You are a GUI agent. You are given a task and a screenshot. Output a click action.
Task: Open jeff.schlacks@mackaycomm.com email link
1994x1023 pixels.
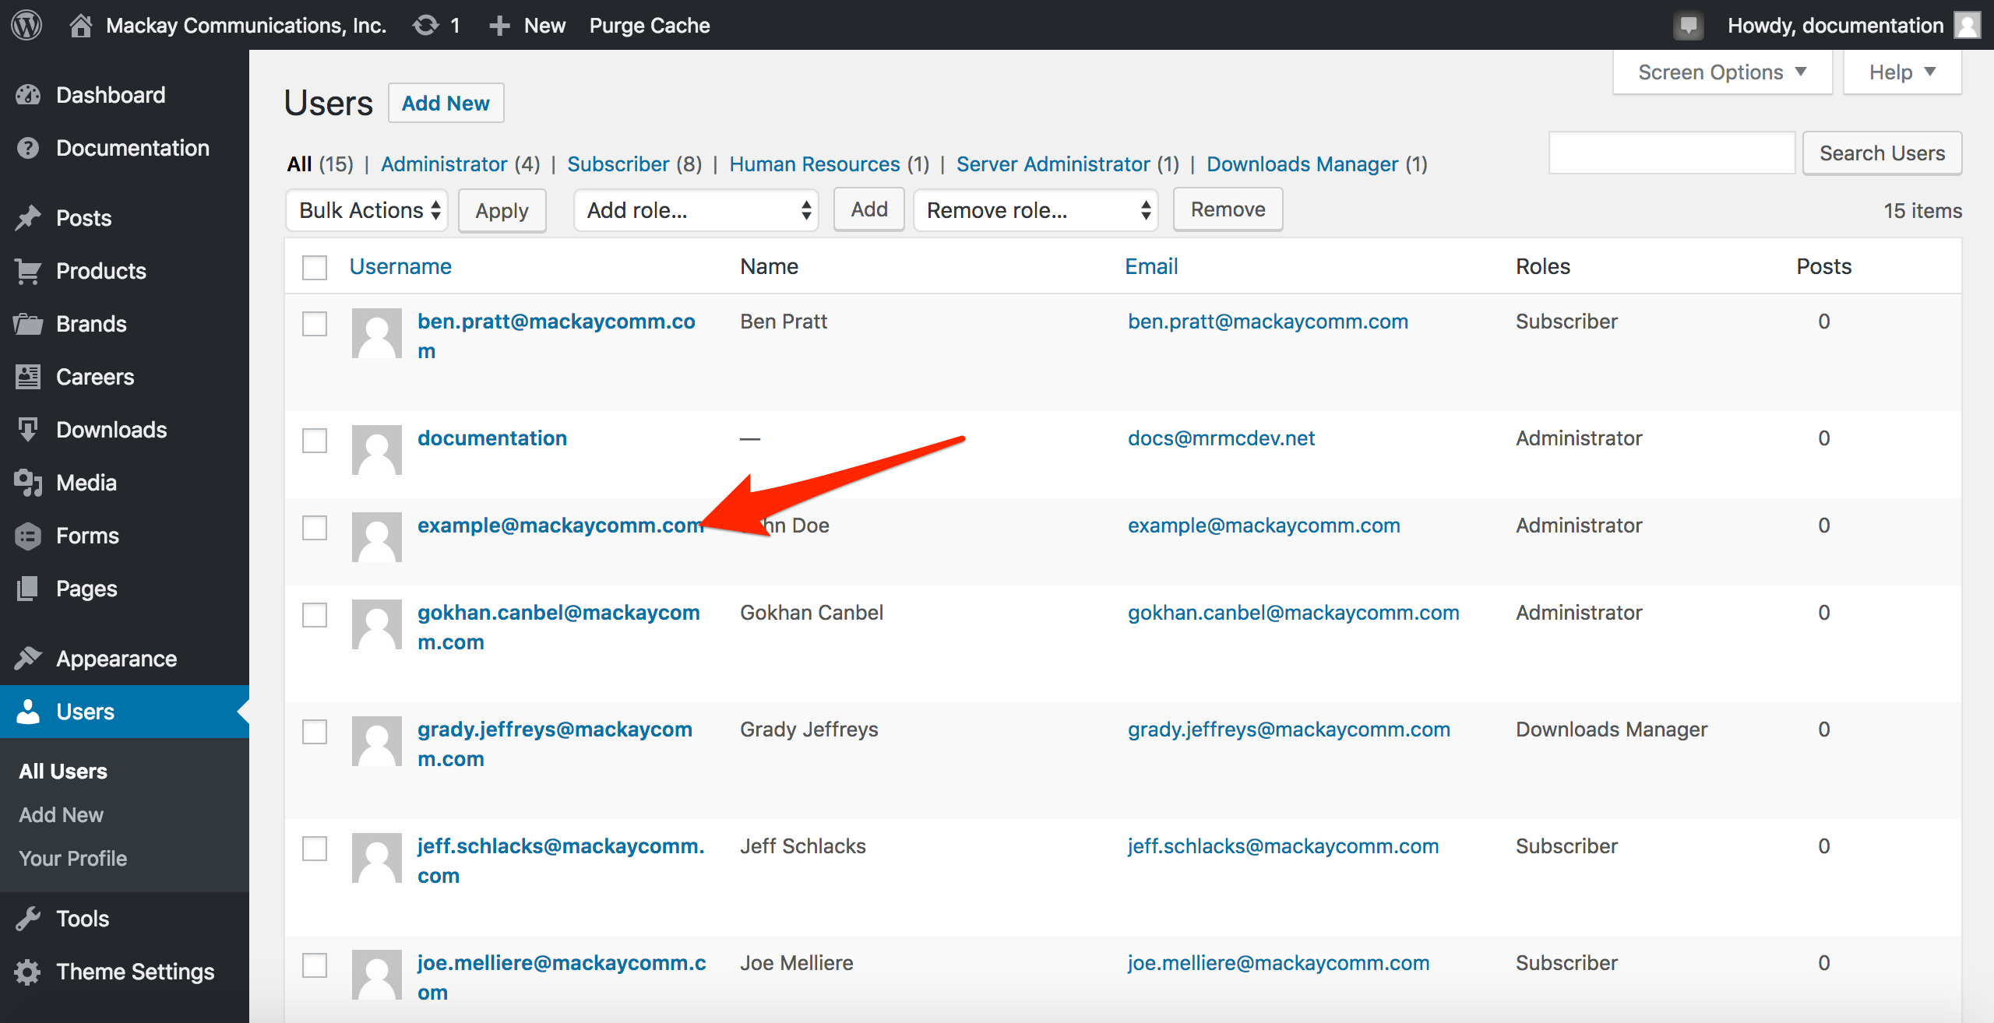click(x=1283, y=846)
